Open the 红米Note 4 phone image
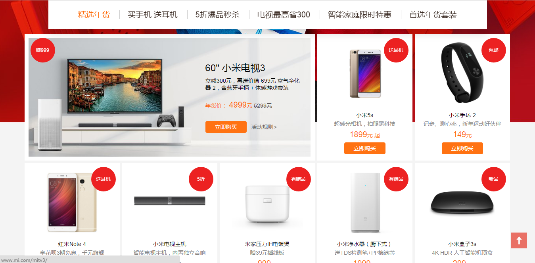The height and width of the screenshot is (263, 535). tap(72, 202)
